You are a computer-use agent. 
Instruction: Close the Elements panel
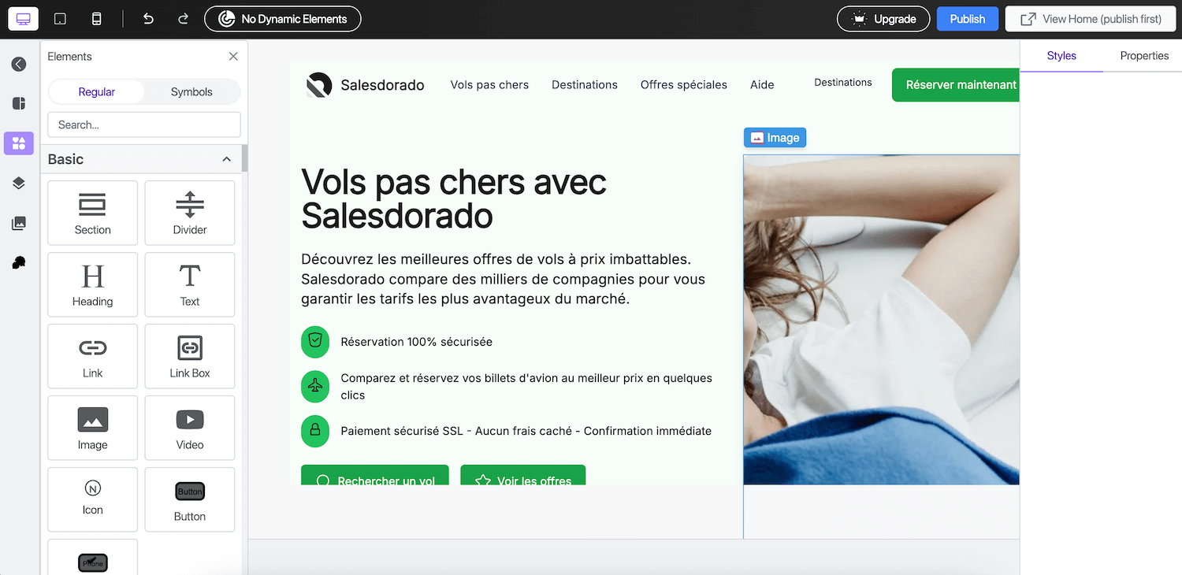(x=233, y=57)
